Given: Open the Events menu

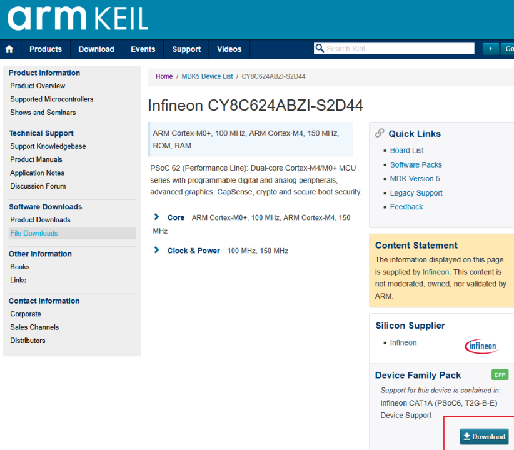Looking at the screenshot, I should (143, 49).
